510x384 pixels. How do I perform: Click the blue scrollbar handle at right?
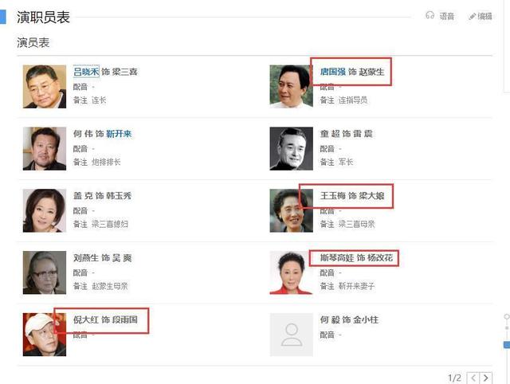coord(507,345)
